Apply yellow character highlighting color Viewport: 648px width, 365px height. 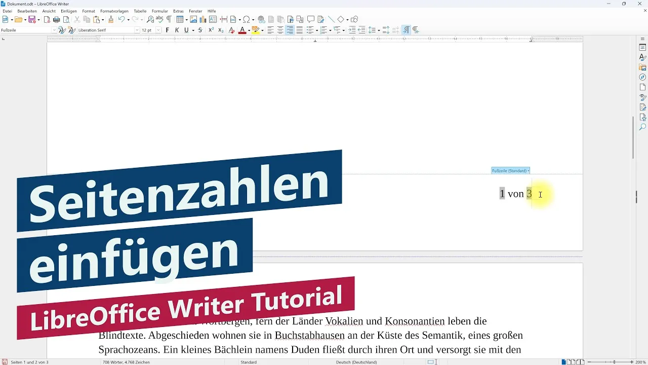click(256, 30)
